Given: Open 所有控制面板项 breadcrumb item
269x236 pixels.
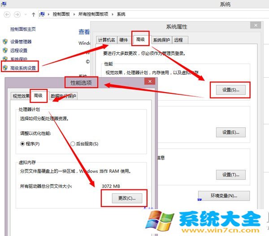Looking at the screenshot, I should pos(93,14).
